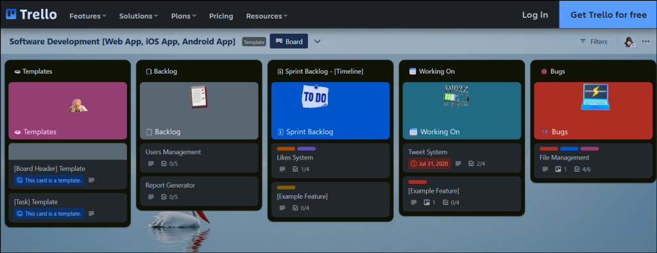Open the Templates cover card
Screen dimensions: 657x253
click(x=67, y=111)
